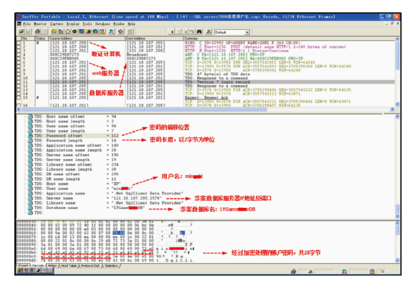Click the Summary column header
Image resolution: width=409 pixels, height=282 pixels.
point(289,39)
